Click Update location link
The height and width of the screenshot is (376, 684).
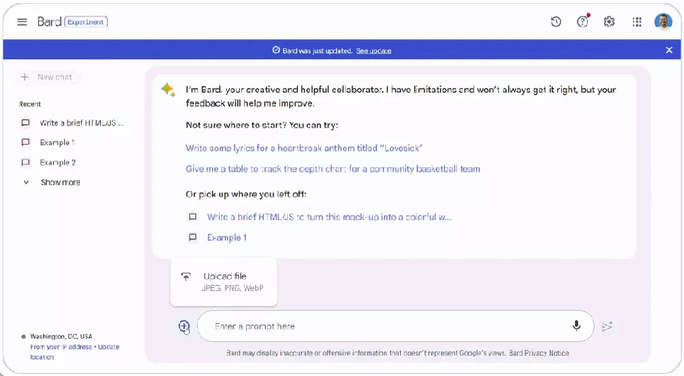click(x=75, y=351)
